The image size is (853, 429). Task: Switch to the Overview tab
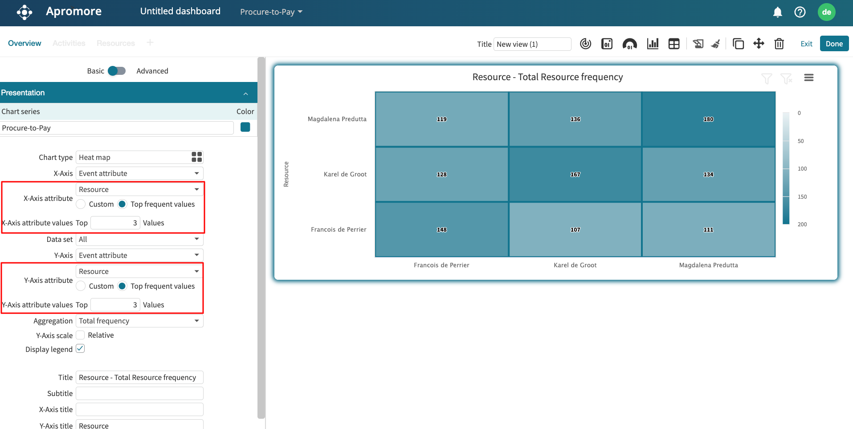point(24,43)
